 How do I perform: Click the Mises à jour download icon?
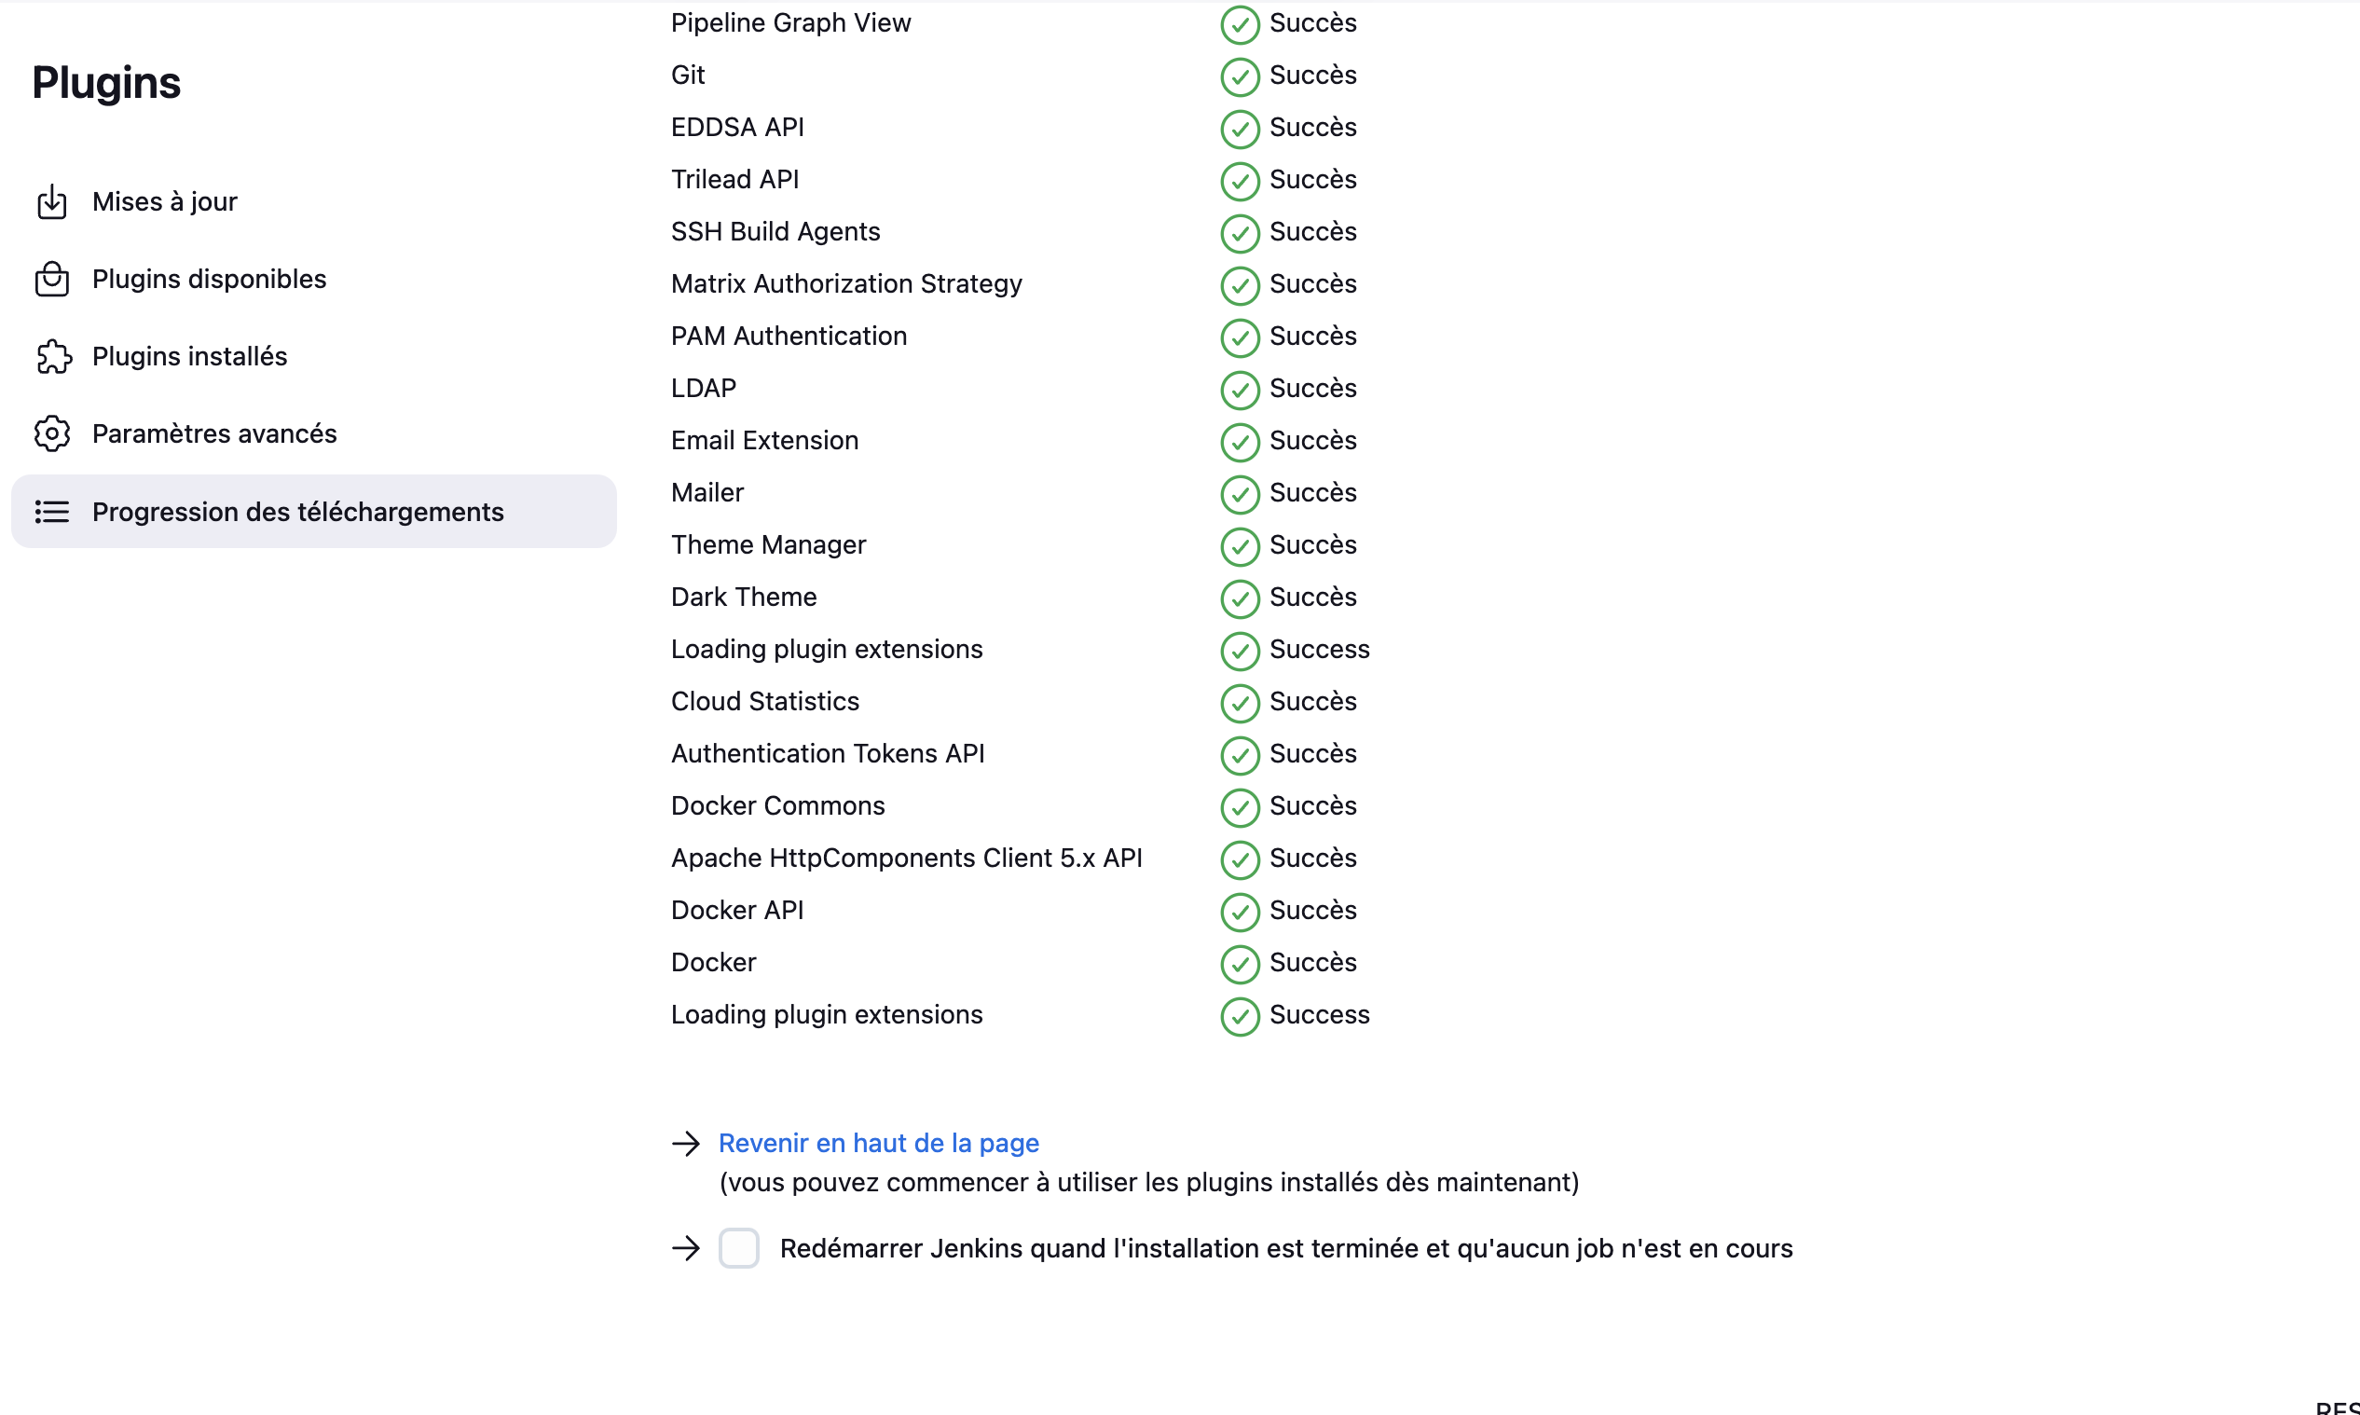click(51, 202)
